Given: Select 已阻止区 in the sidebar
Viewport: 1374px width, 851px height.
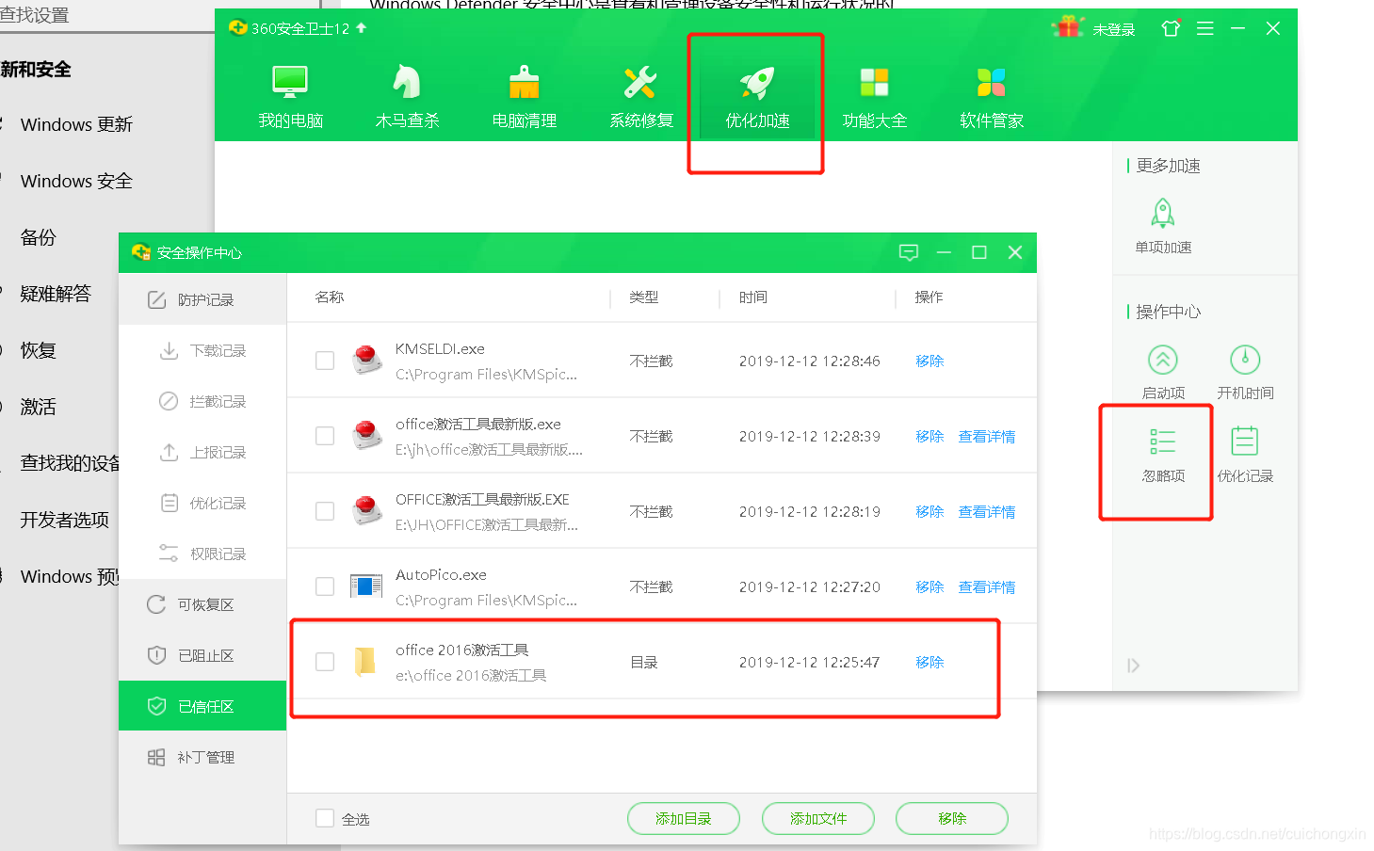Looking at the screenshot, I should (202, 655).
